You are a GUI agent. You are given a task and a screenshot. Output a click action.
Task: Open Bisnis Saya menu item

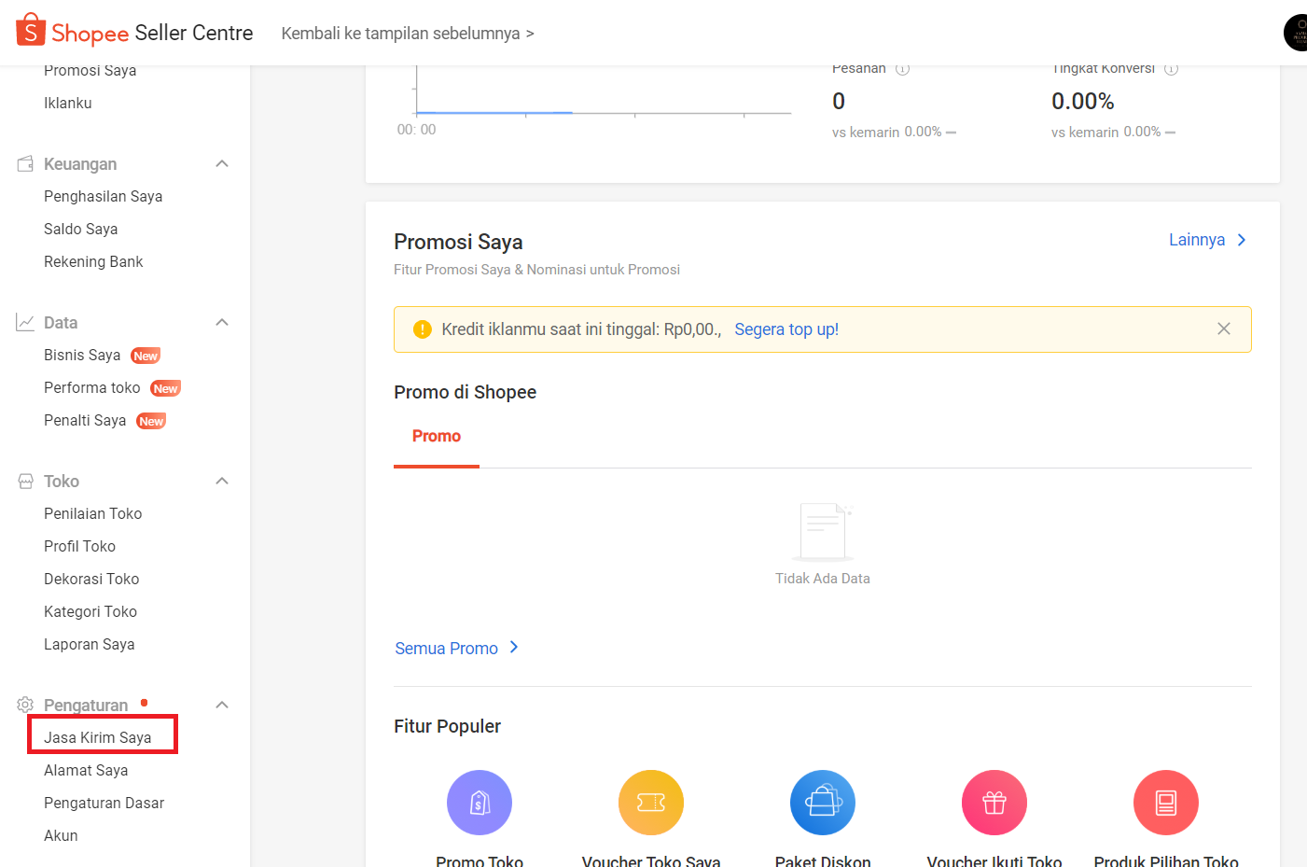tap(82, 355)
